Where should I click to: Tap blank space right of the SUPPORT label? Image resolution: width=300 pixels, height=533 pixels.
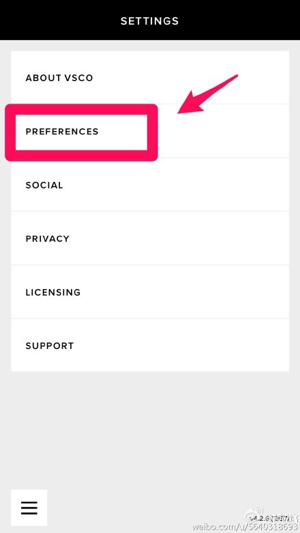181,346
